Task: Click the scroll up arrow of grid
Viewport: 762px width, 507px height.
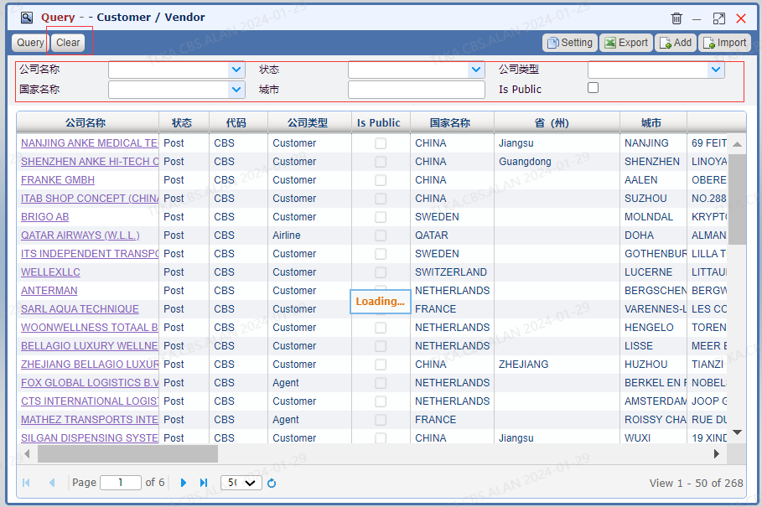Action: [x=737, y=144]
